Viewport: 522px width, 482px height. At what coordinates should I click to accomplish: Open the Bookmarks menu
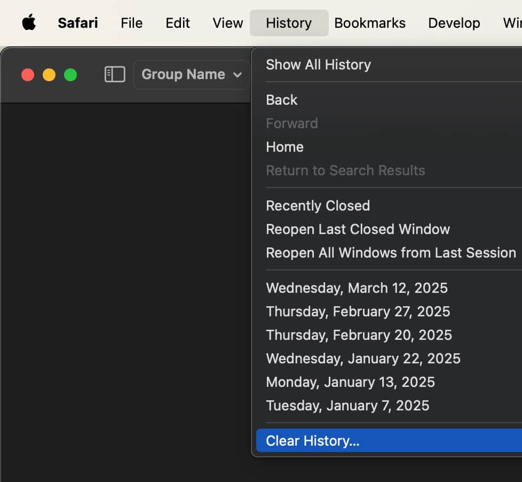coord(370,22)
